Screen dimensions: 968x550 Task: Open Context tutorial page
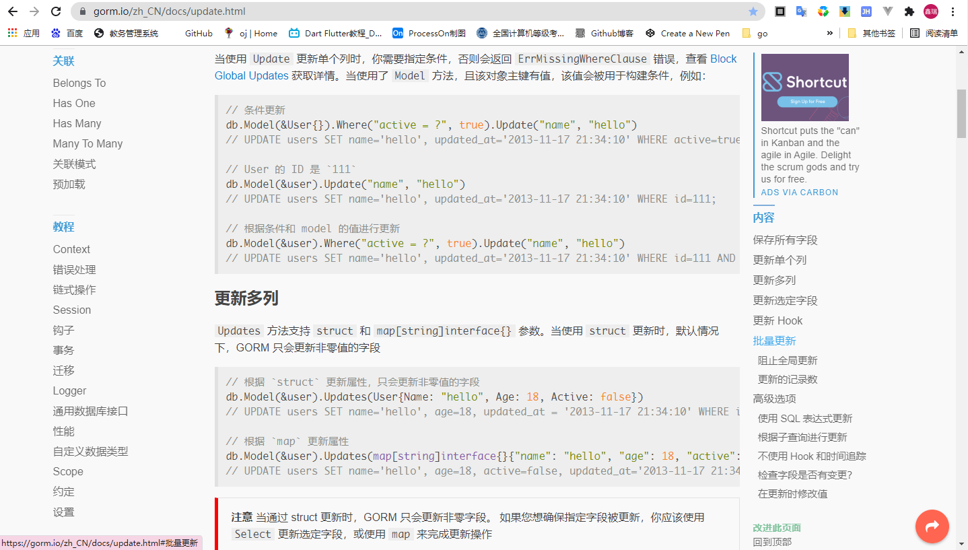coord(71,249)
